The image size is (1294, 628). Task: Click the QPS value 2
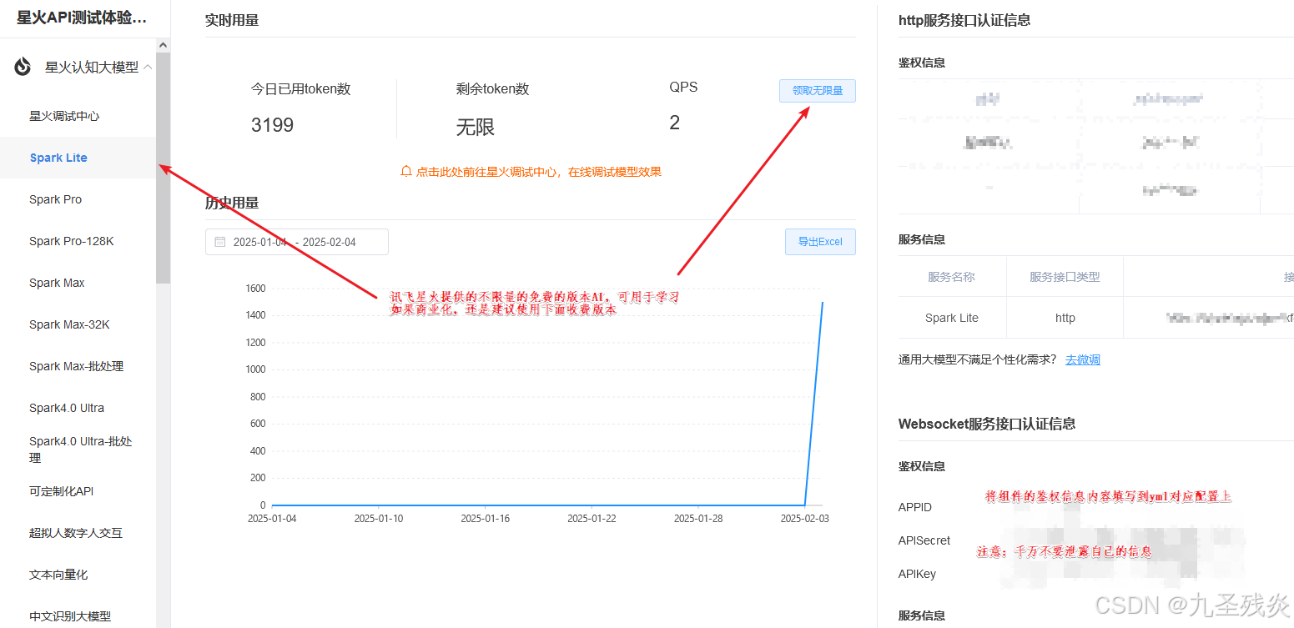pos(675,123)
